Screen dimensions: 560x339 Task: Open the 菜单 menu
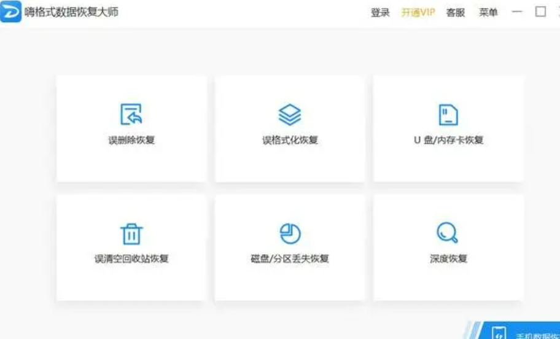(488, 12)
